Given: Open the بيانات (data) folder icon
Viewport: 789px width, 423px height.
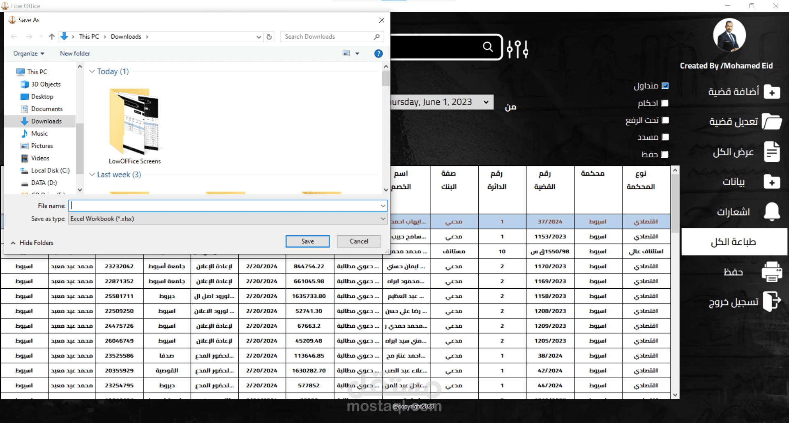Looking at the screenshot, I should (x=772, y=182).
